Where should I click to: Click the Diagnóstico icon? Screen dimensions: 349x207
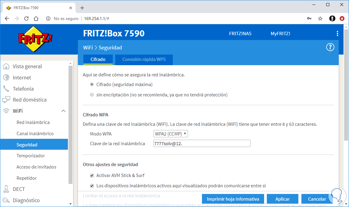[6, 200]
